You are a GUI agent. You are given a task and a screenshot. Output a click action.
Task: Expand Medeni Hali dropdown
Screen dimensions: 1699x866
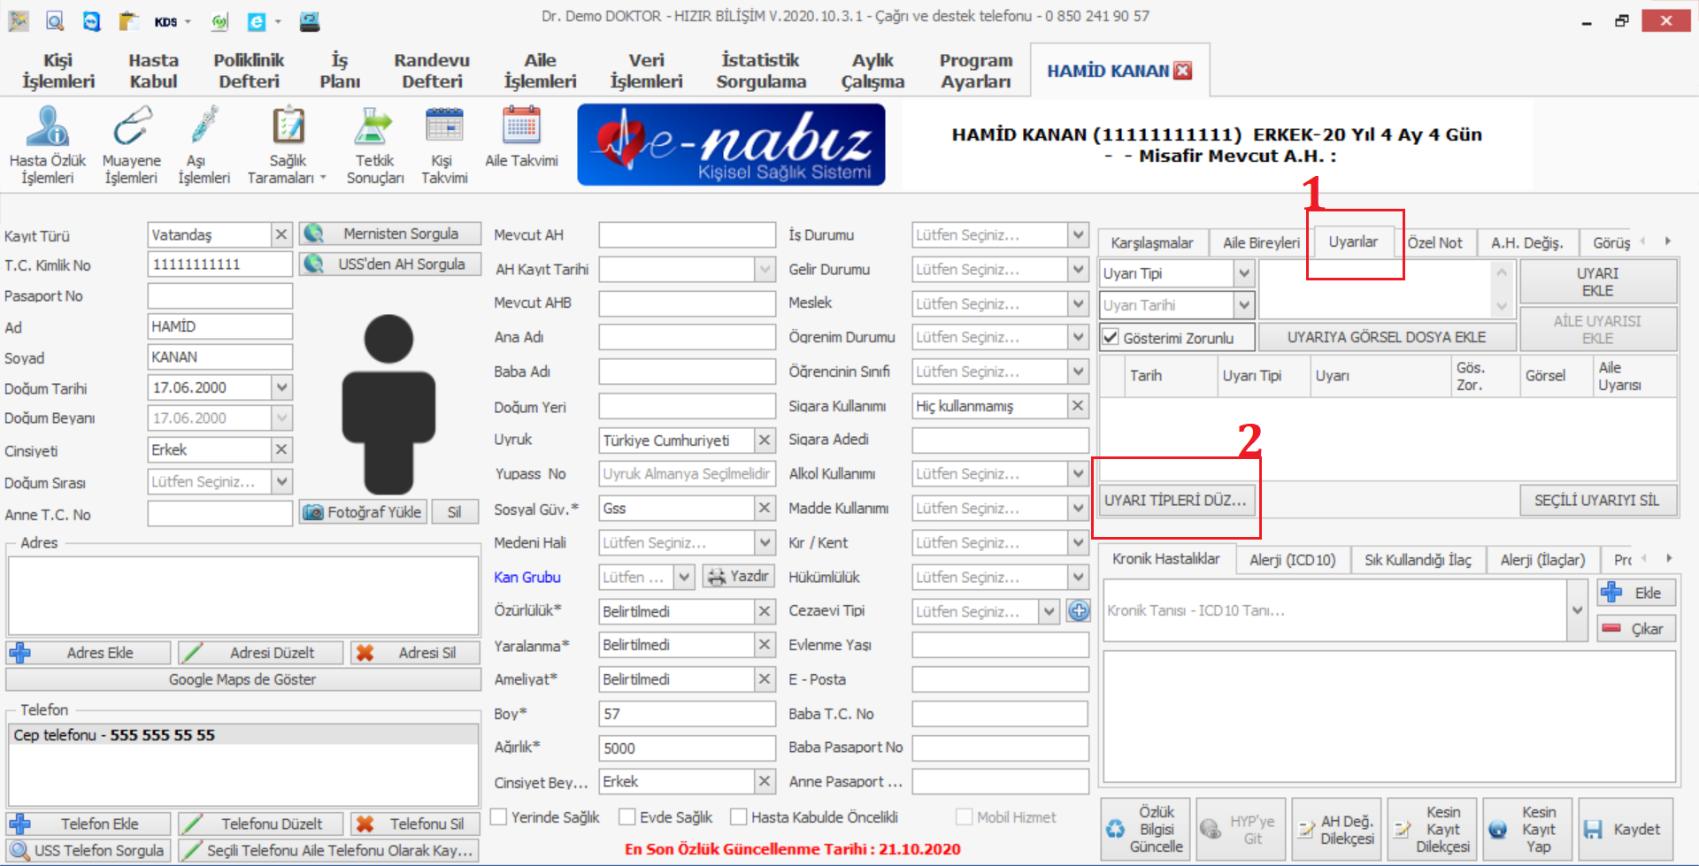tap(765, 541)
